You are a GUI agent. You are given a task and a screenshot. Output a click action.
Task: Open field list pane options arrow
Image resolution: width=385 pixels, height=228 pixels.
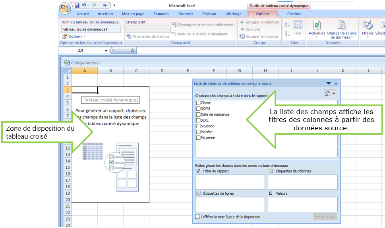pos(329,83)
